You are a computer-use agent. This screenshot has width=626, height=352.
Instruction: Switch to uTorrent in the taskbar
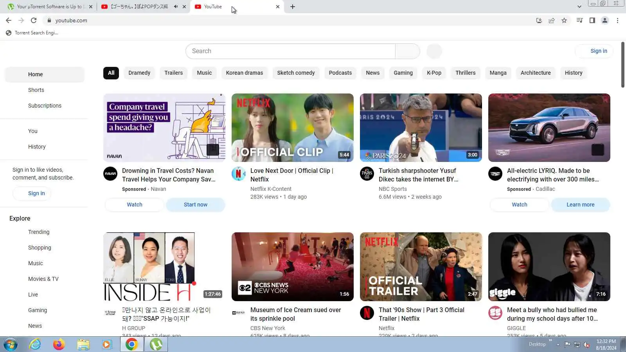click(x=156, y=345)
